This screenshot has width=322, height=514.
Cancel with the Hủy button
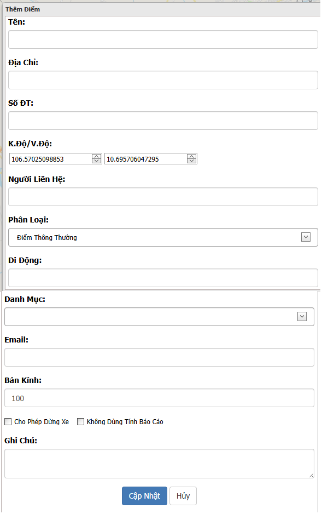[x=183, y=495]
